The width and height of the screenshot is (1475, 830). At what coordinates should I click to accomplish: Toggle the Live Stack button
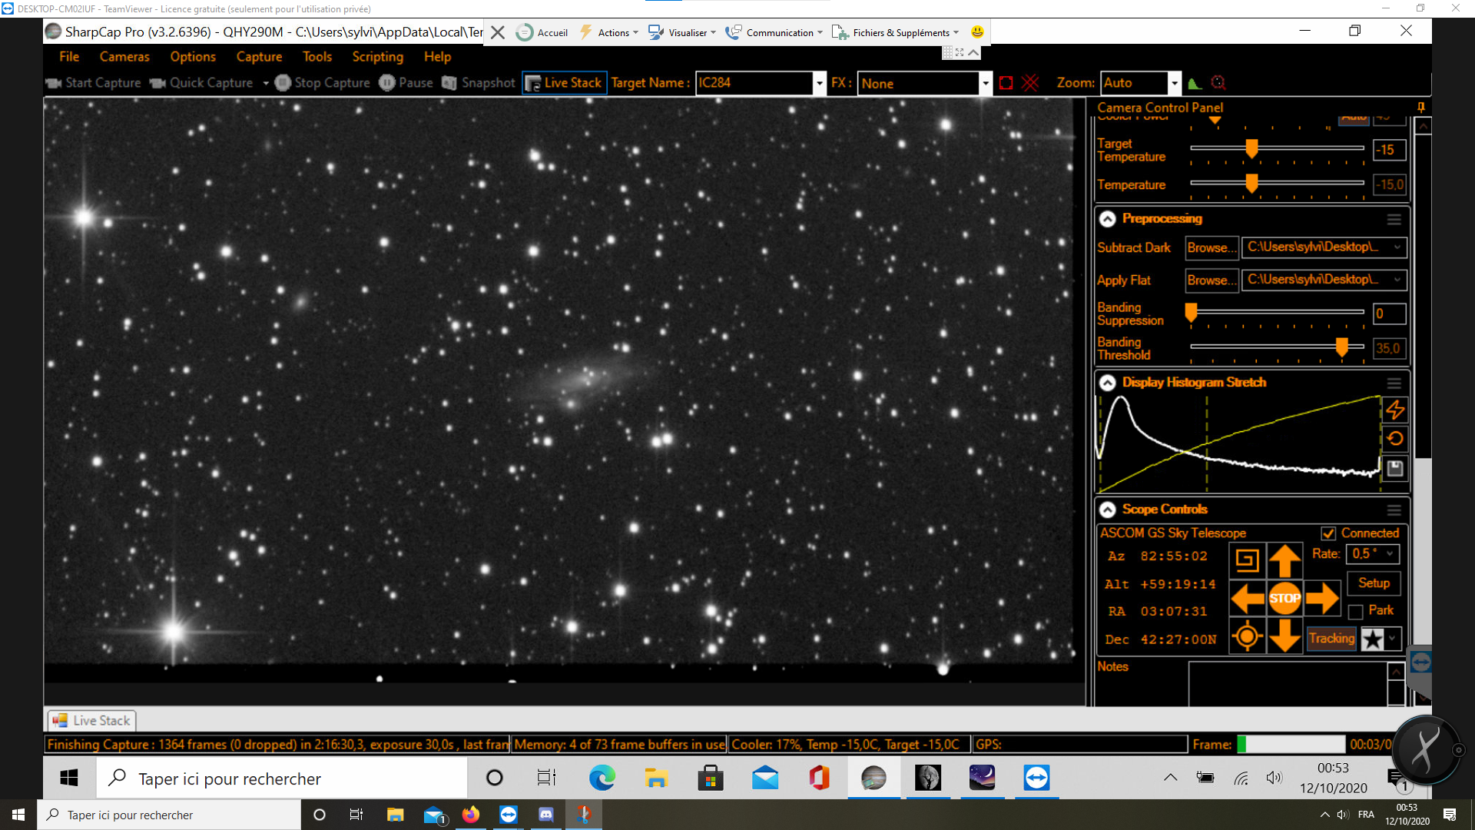point(564,82)
